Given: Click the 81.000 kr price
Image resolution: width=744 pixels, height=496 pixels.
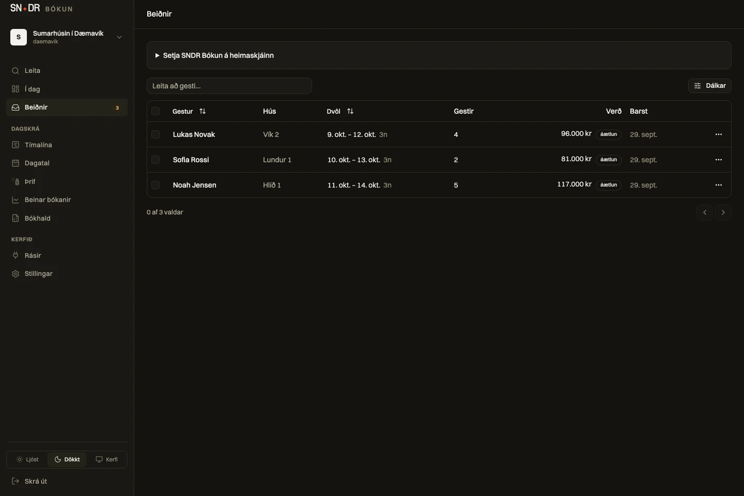Looking at the screenshot, I should click(x=576, y=159).
